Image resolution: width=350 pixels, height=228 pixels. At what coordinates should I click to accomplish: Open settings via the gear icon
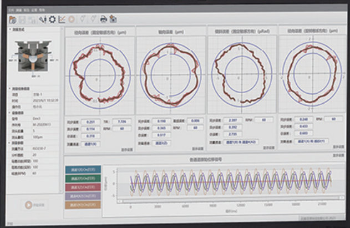click(52, 19)
